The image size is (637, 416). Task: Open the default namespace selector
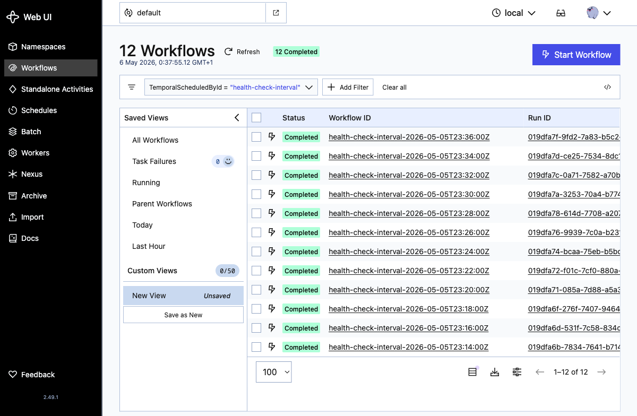193,13
